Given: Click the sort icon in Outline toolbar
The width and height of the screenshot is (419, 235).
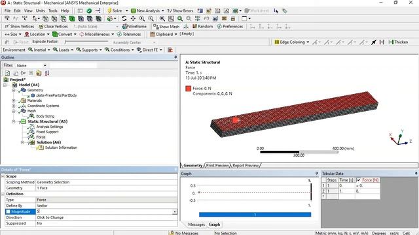Looking at the screenshot, I should coord(46,73).
